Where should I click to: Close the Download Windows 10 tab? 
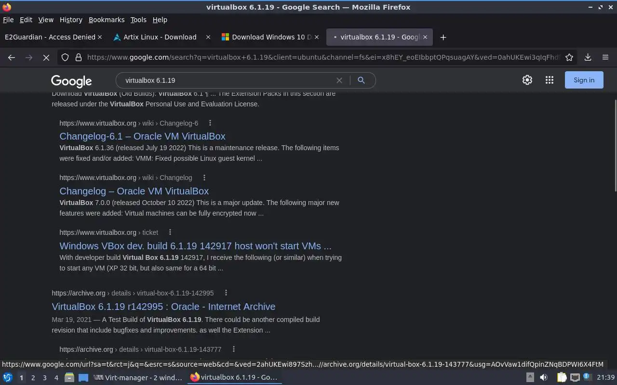(x=317, y=37)
